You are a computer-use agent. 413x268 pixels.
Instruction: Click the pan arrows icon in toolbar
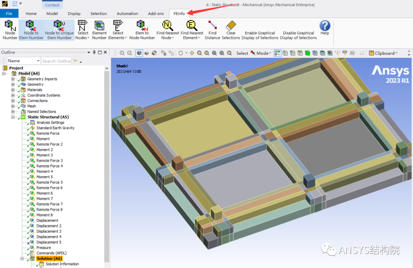[x=192, y=53]
